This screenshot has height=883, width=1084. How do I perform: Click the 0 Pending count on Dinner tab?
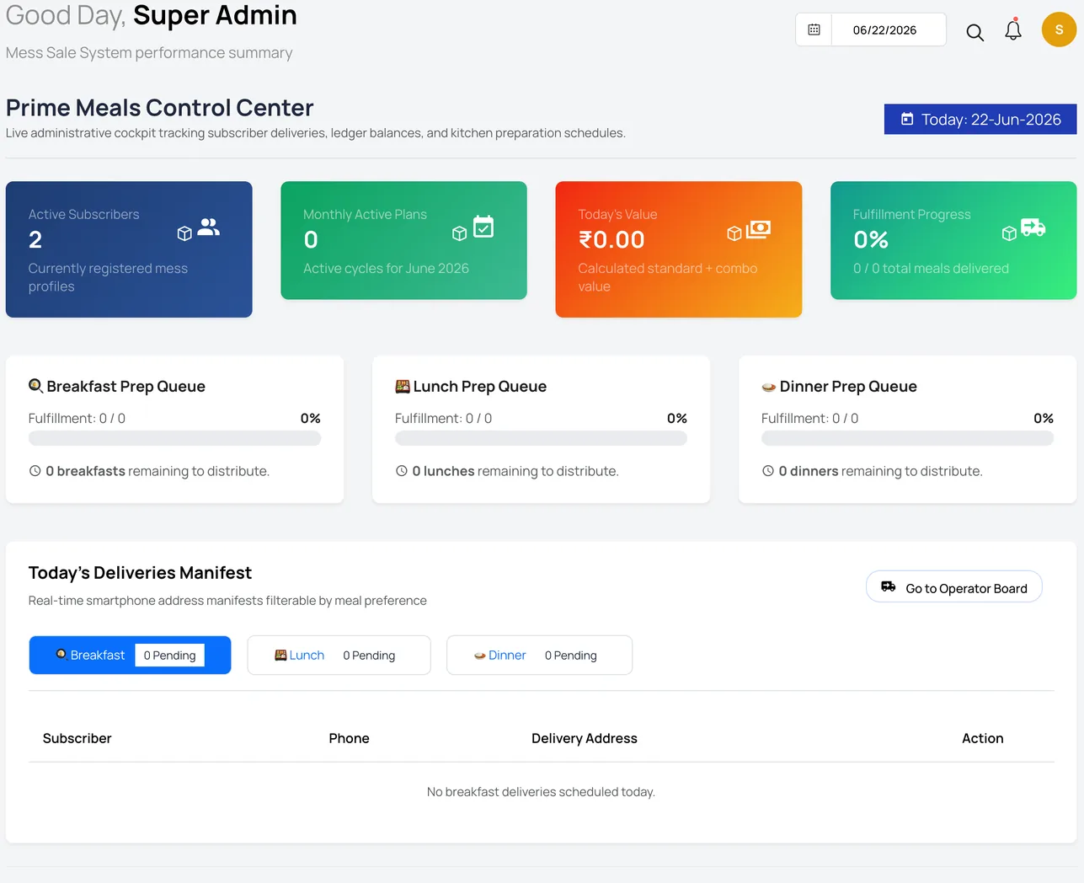[571, 655]
